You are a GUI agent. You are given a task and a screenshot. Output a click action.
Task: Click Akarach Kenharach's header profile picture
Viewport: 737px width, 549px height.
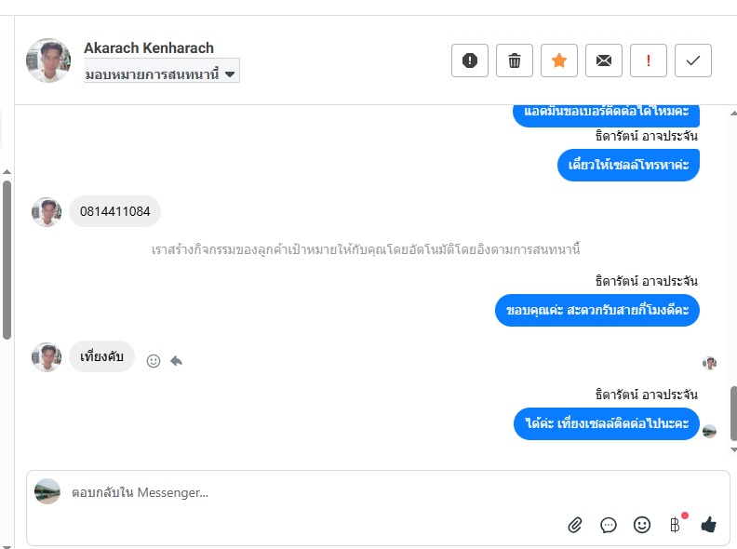(x=48, y=60)
